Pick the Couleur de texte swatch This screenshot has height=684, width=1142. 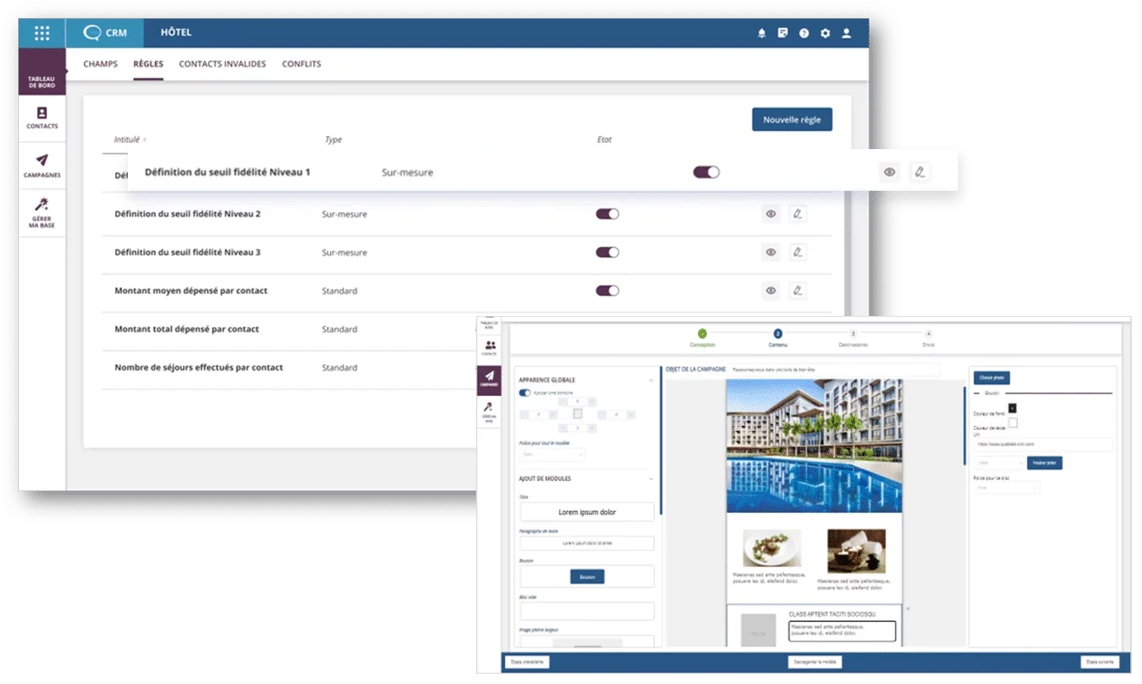[1013, 422]
